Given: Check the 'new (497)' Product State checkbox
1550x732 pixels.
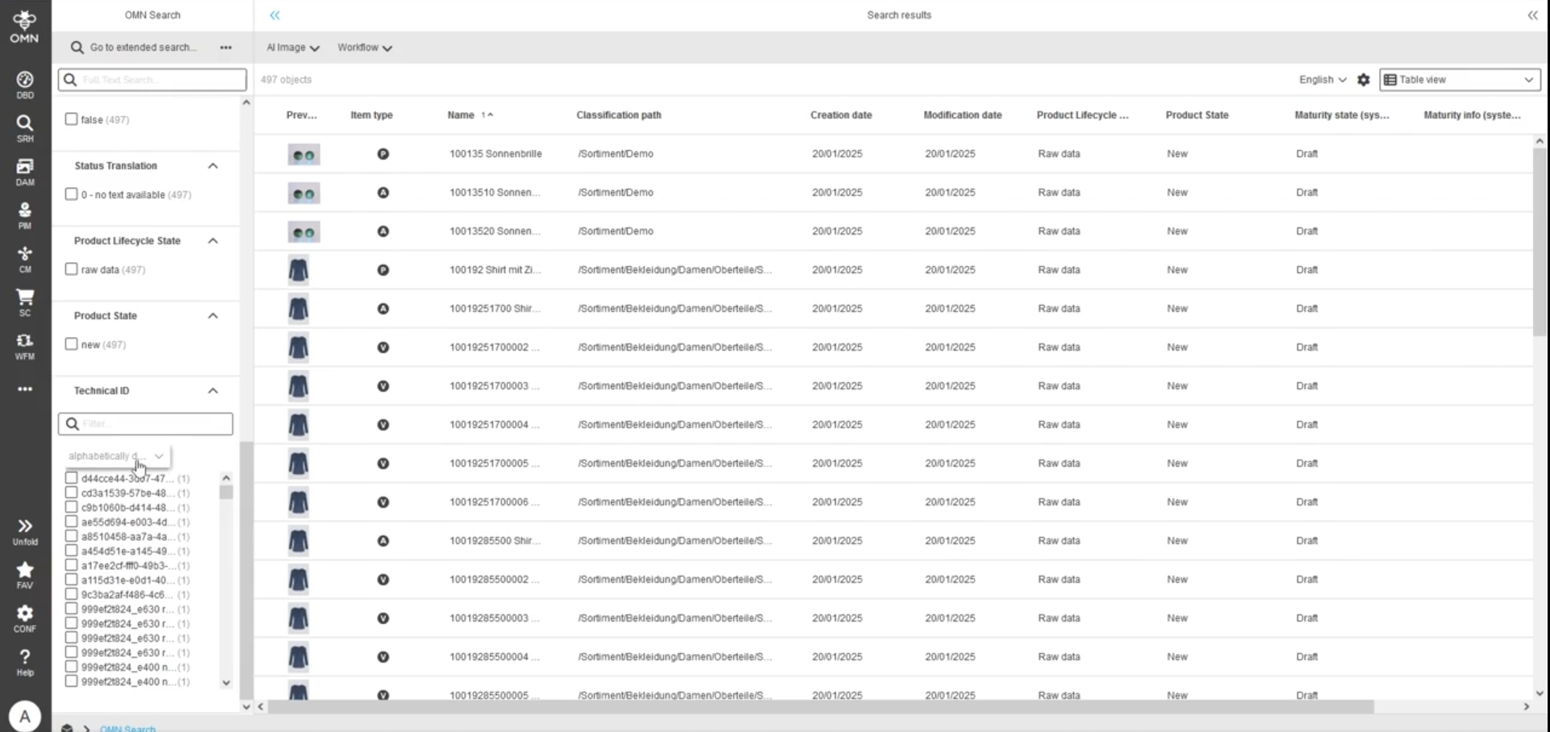Looking at the screenshot, I should (x=71, y=344).
